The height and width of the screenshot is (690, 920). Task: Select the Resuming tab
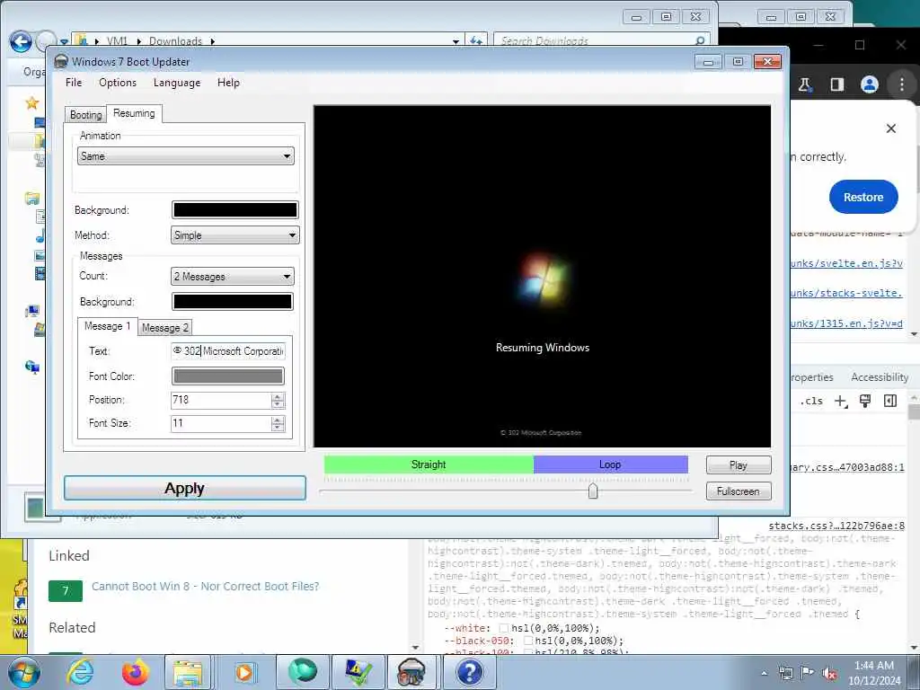point(134,113)
